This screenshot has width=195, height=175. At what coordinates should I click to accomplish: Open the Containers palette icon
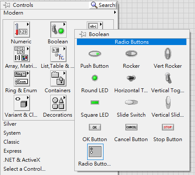click(x=58, y=78)
